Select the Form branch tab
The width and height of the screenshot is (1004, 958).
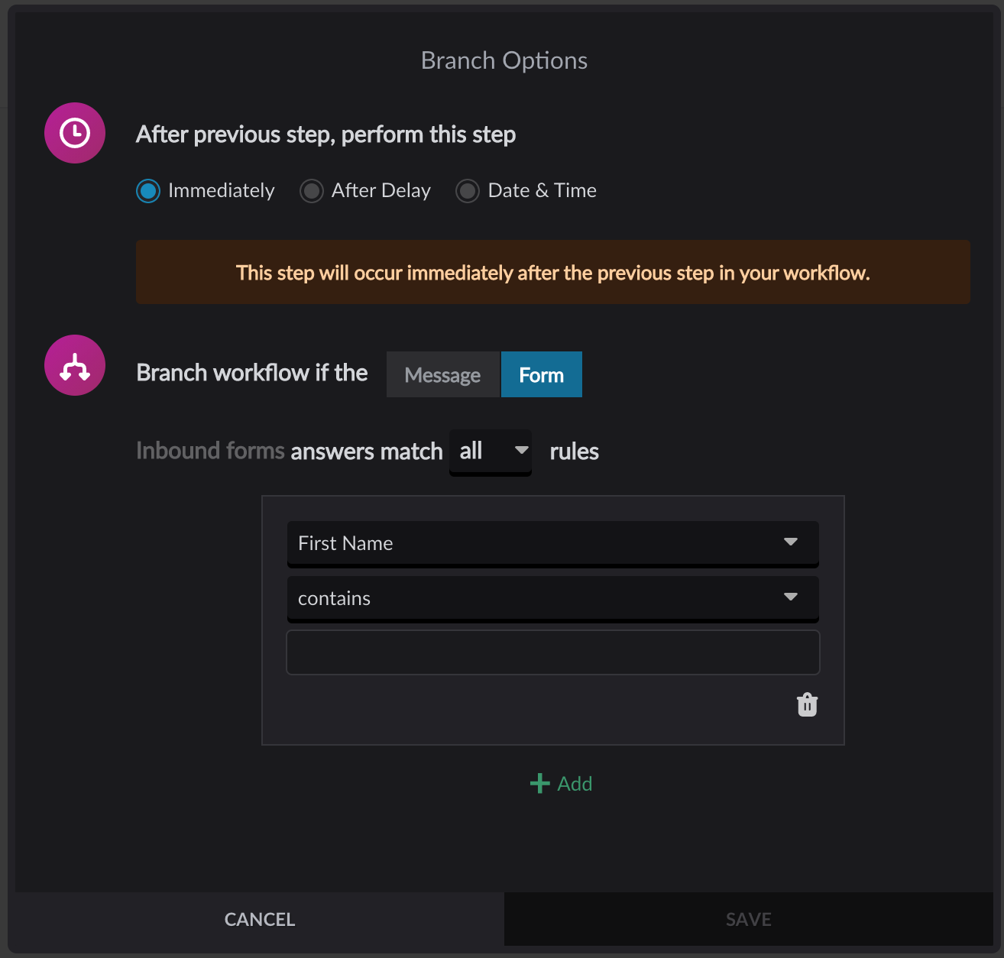(542, 374)
